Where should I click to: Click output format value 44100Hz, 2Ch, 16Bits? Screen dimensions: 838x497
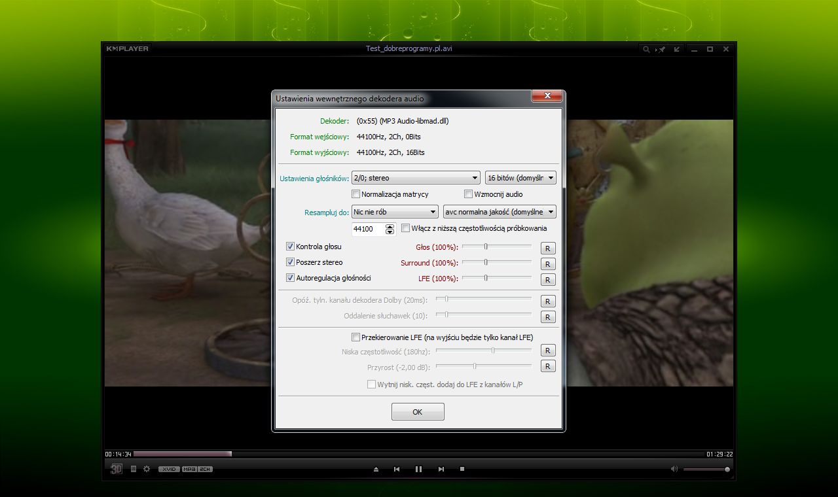391,152
